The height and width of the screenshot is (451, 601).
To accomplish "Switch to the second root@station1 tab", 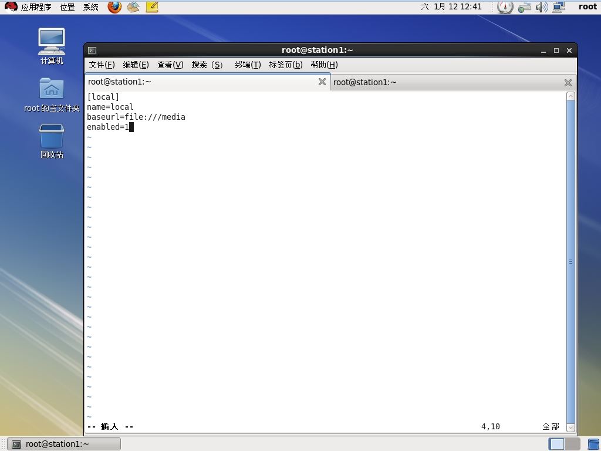I will [x=454, y=82].
